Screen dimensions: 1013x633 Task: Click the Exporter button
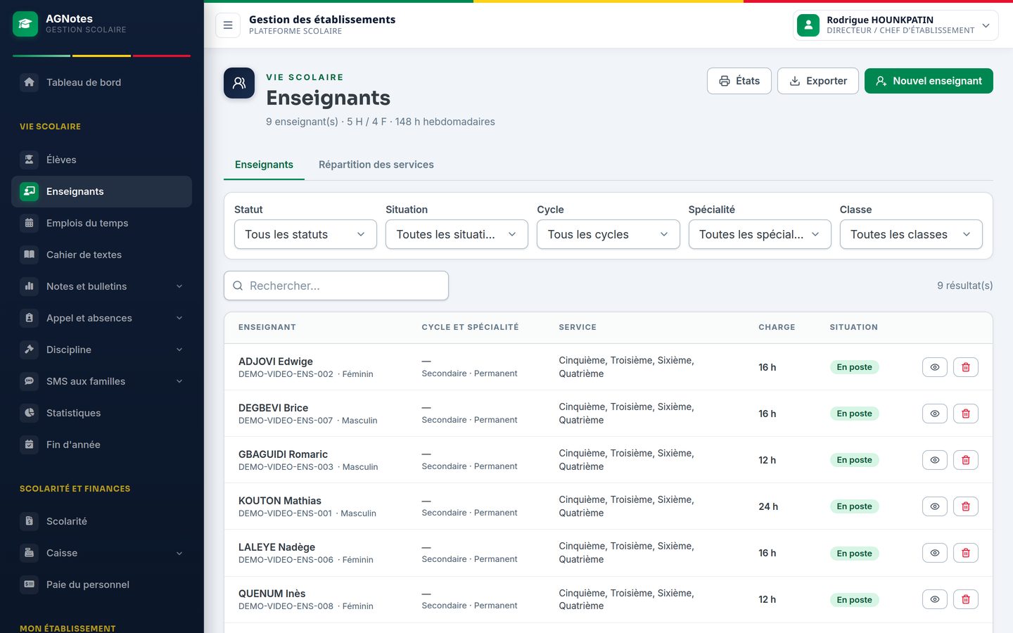(x=818, y=81)
